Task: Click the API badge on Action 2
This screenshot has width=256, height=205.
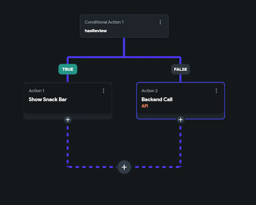Action: pos(145,106)
